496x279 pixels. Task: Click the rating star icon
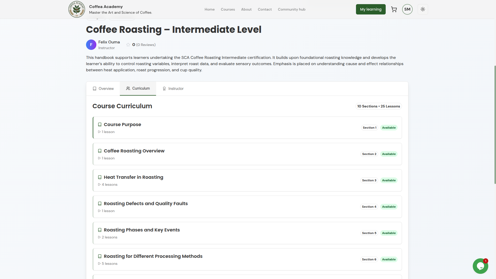[128, 45]
